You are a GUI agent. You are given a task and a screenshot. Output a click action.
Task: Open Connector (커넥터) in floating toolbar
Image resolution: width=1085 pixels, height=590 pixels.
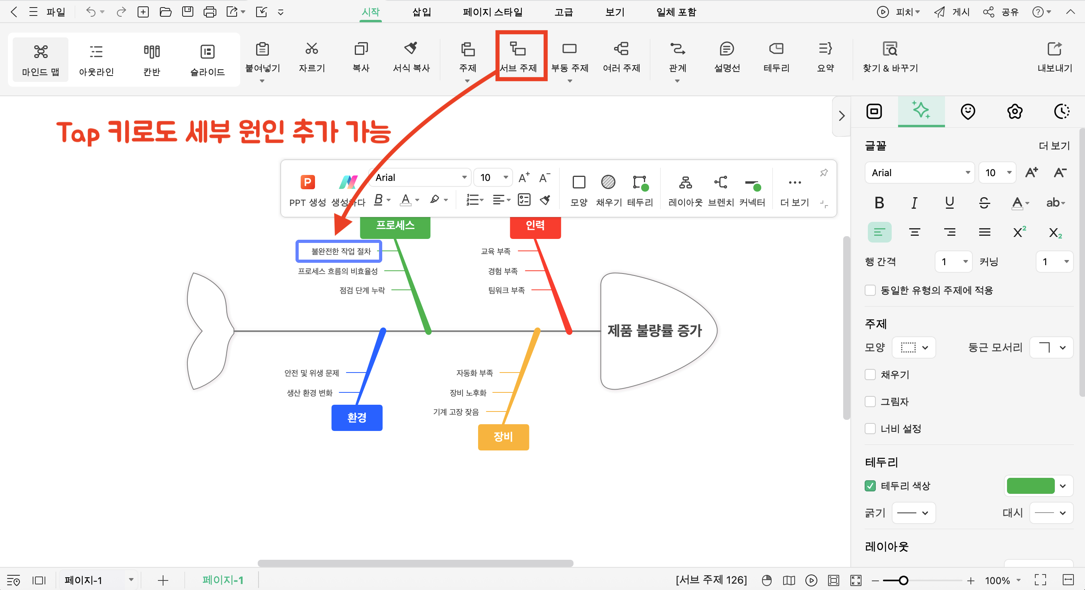click(x=752, y=190)
